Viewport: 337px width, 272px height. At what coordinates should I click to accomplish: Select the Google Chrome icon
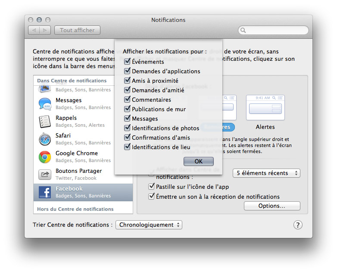pos(45,157)
